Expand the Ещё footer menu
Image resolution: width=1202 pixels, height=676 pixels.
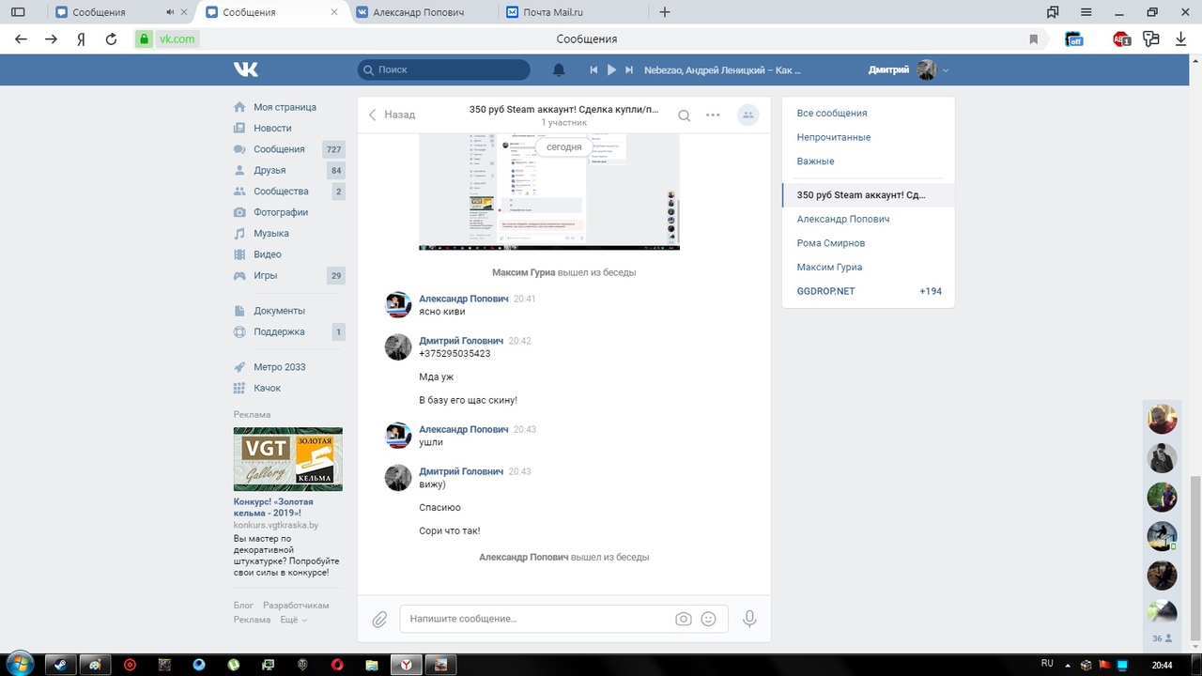pyautogui.click(x=293, y=620)
